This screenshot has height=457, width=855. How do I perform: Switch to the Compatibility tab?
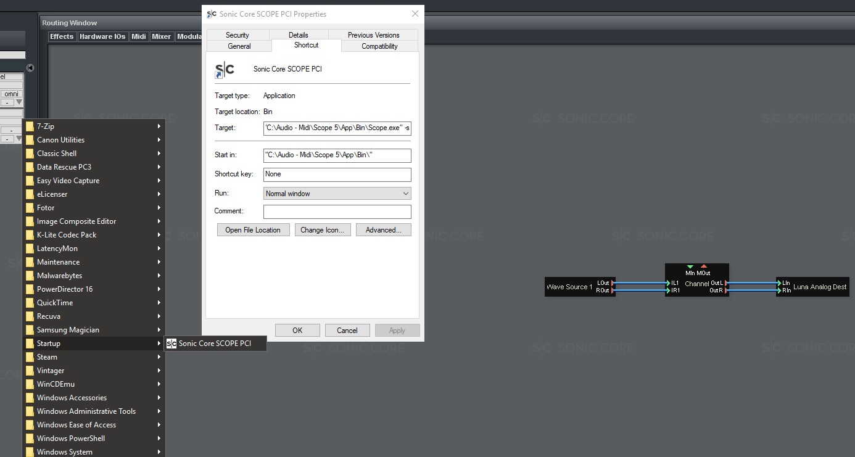[379, 46]
